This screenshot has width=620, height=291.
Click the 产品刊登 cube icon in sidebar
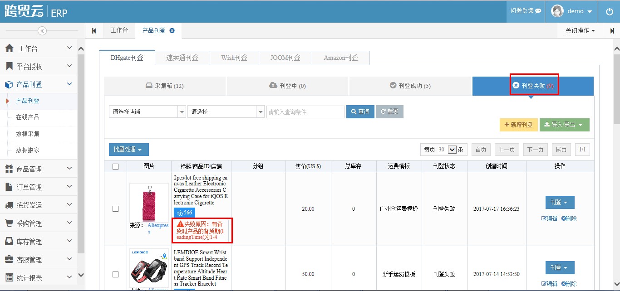[x=9, y=84]
